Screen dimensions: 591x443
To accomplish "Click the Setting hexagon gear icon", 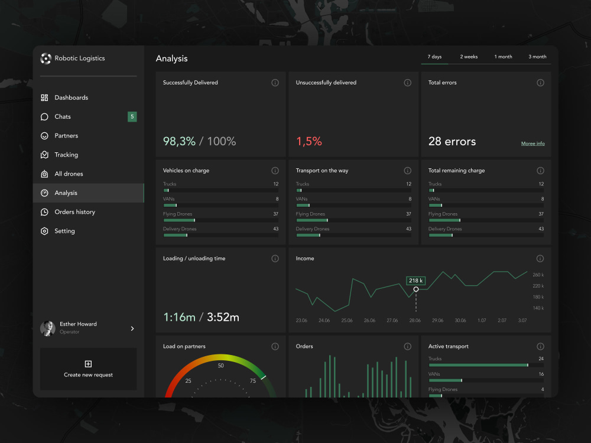I will [44, 231].
